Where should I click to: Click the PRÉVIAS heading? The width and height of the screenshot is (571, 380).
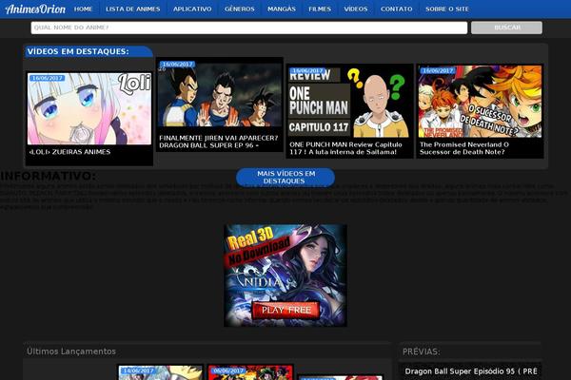coord(422,351)
